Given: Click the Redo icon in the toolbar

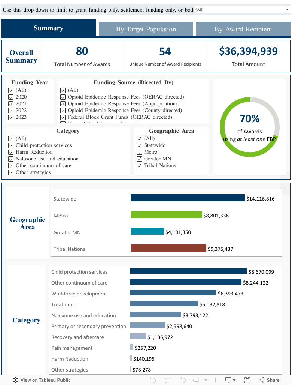Looking at the screenshot, I should point(168,380).
